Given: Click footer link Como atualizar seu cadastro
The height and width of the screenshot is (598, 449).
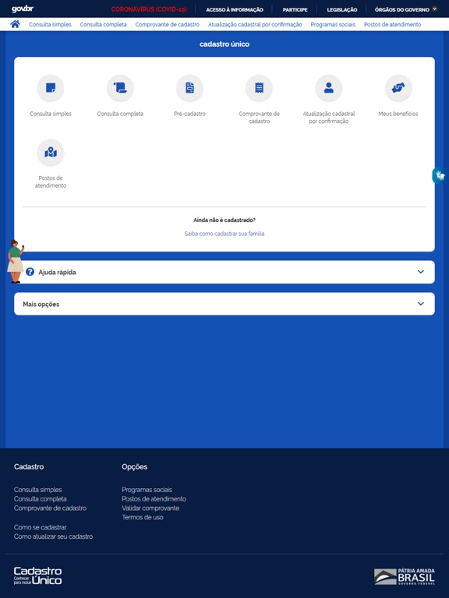Looking at the screenshot, I should tap(53, 536).
